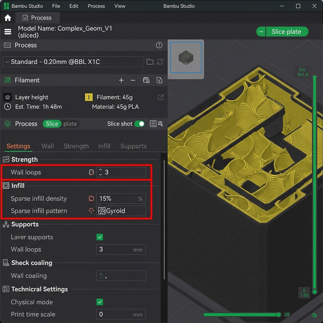The height and width of the screenshot is (323, 323).
Task: Open the Process menu in the menu bar
Action: [96, 6]
